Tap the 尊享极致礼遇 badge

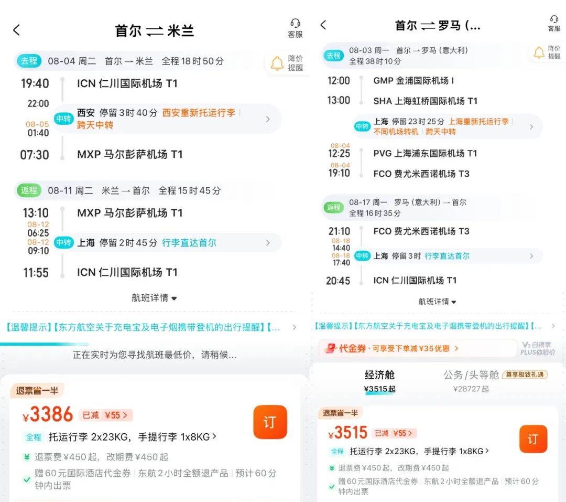(x=525, y=375)
